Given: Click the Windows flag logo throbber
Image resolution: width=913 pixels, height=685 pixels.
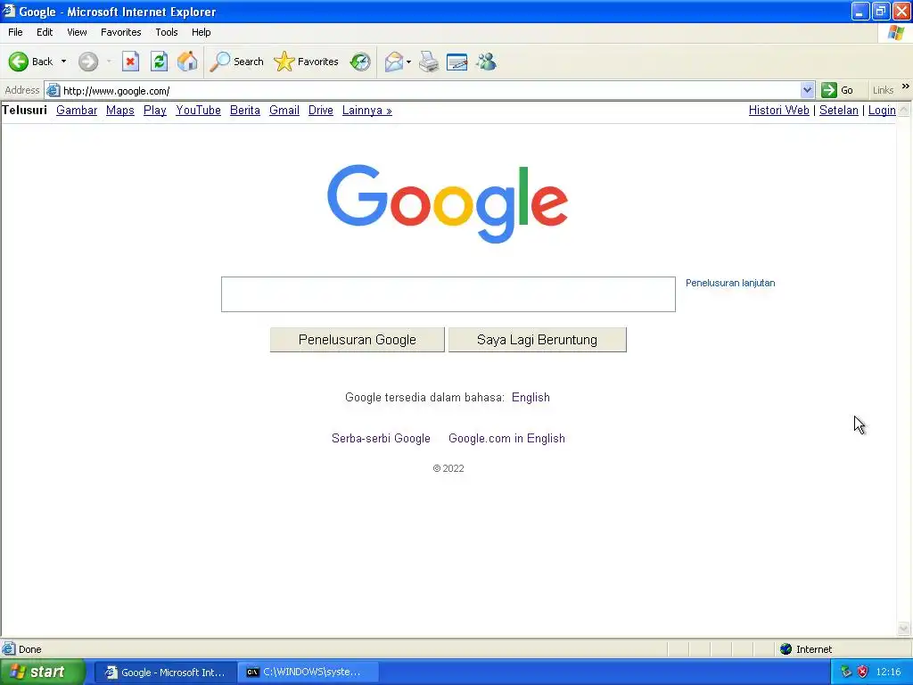Looking at the screenshot, I should pos(895,33).
